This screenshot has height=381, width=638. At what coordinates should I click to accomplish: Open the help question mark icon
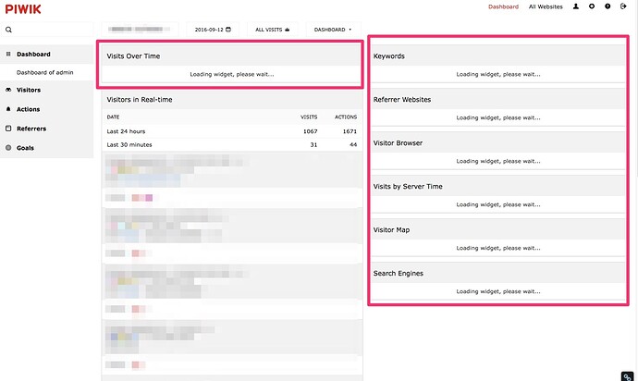point(607,6)
